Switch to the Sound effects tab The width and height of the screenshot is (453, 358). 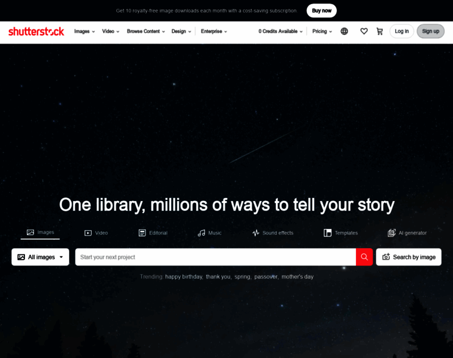pyautogui.click(x=272, y=233)
